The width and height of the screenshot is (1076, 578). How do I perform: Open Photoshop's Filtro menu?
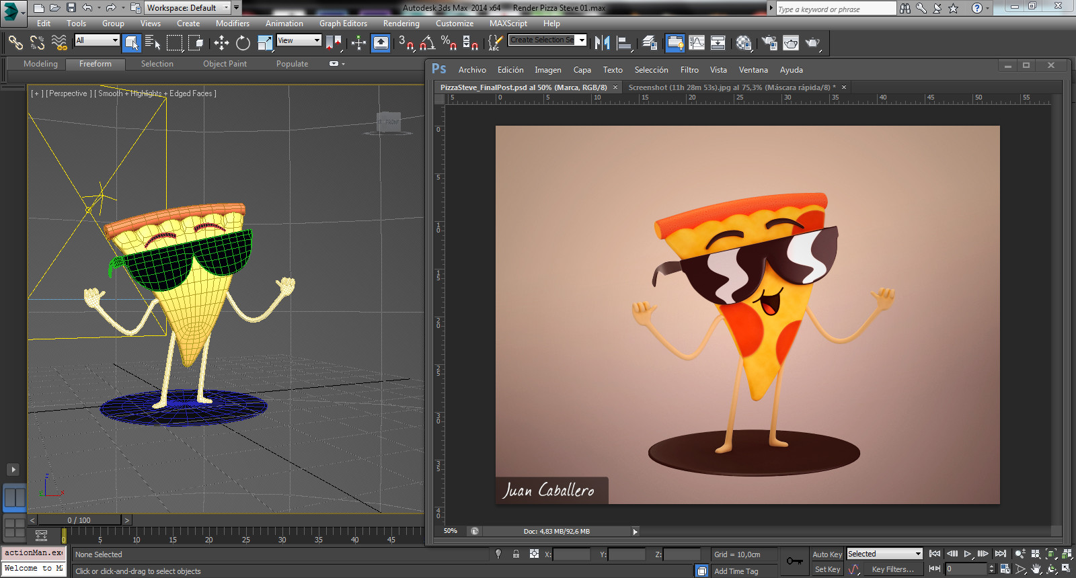689,70
